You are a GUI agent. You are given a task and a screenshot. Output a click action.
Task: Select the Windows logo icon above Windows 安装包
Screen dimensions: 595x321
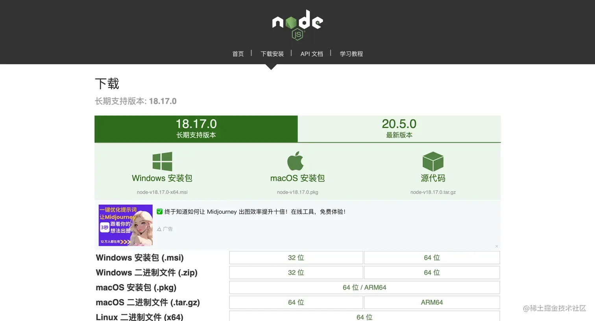click(162, 161)
